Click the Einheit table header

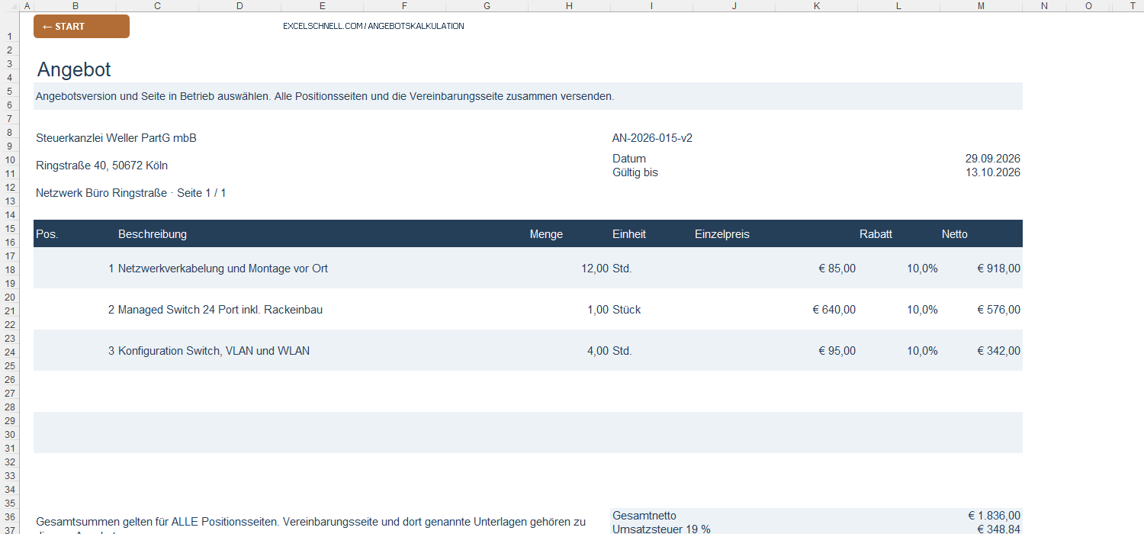pyautogui.click(x=629, y=234)
